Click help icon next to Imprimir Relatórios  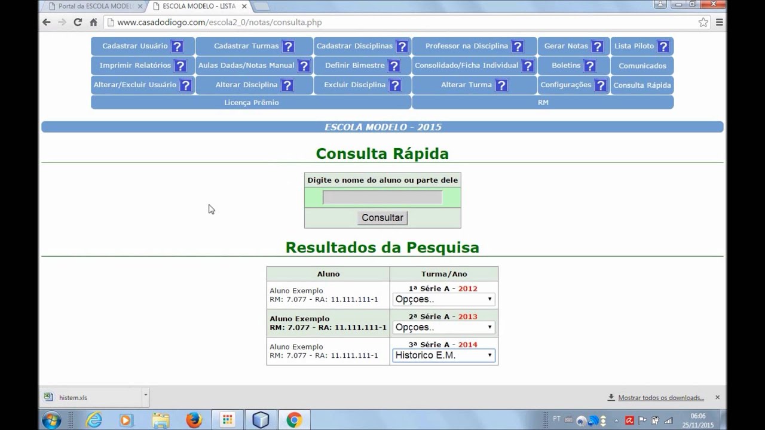tap(180, 66)
